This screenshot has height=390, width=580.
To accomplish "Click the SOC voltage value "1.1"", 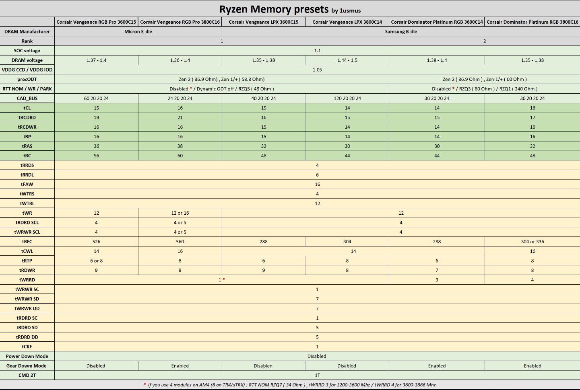I will click(x=317, y=51).
